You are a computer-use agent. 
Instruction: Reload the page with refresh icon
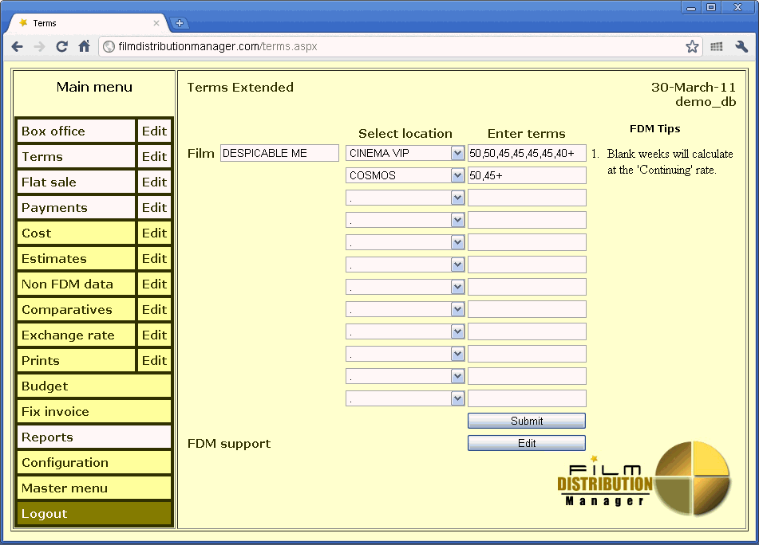click(61, 47)
